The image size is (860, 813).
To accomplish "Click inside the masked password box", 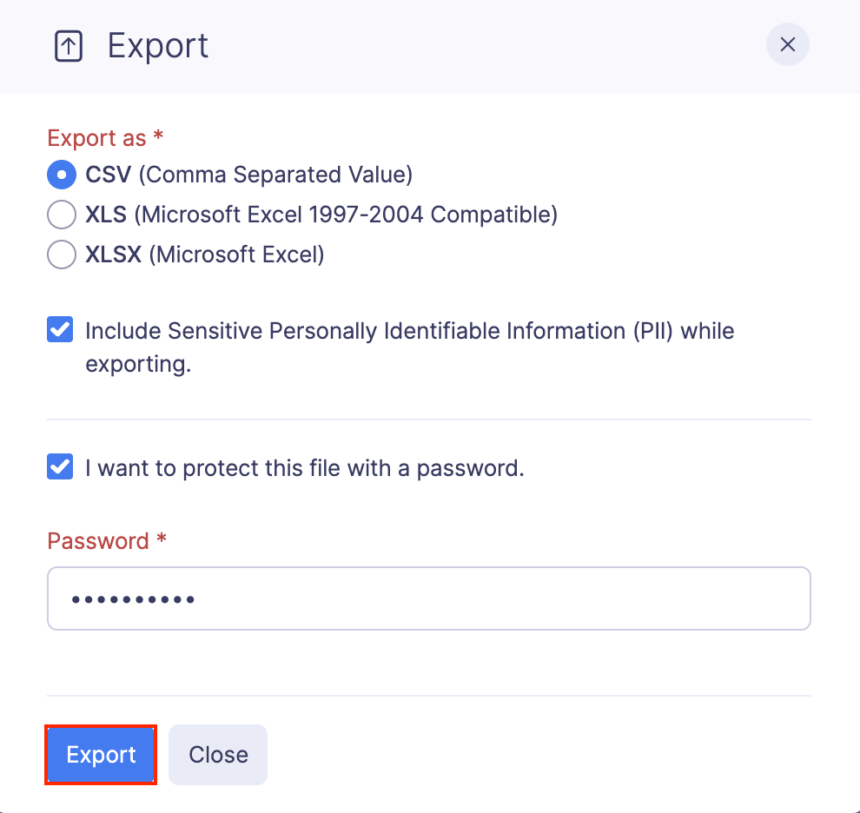I will point(429,598).
